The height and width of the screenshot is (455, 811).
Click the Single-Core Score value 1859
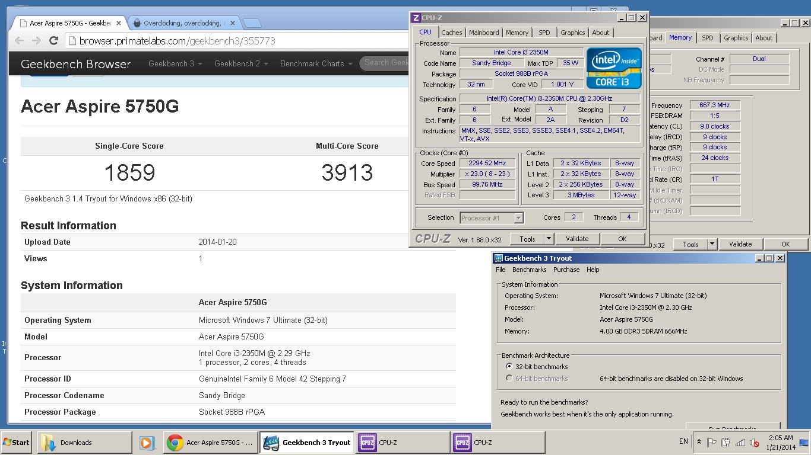point(129,173)
